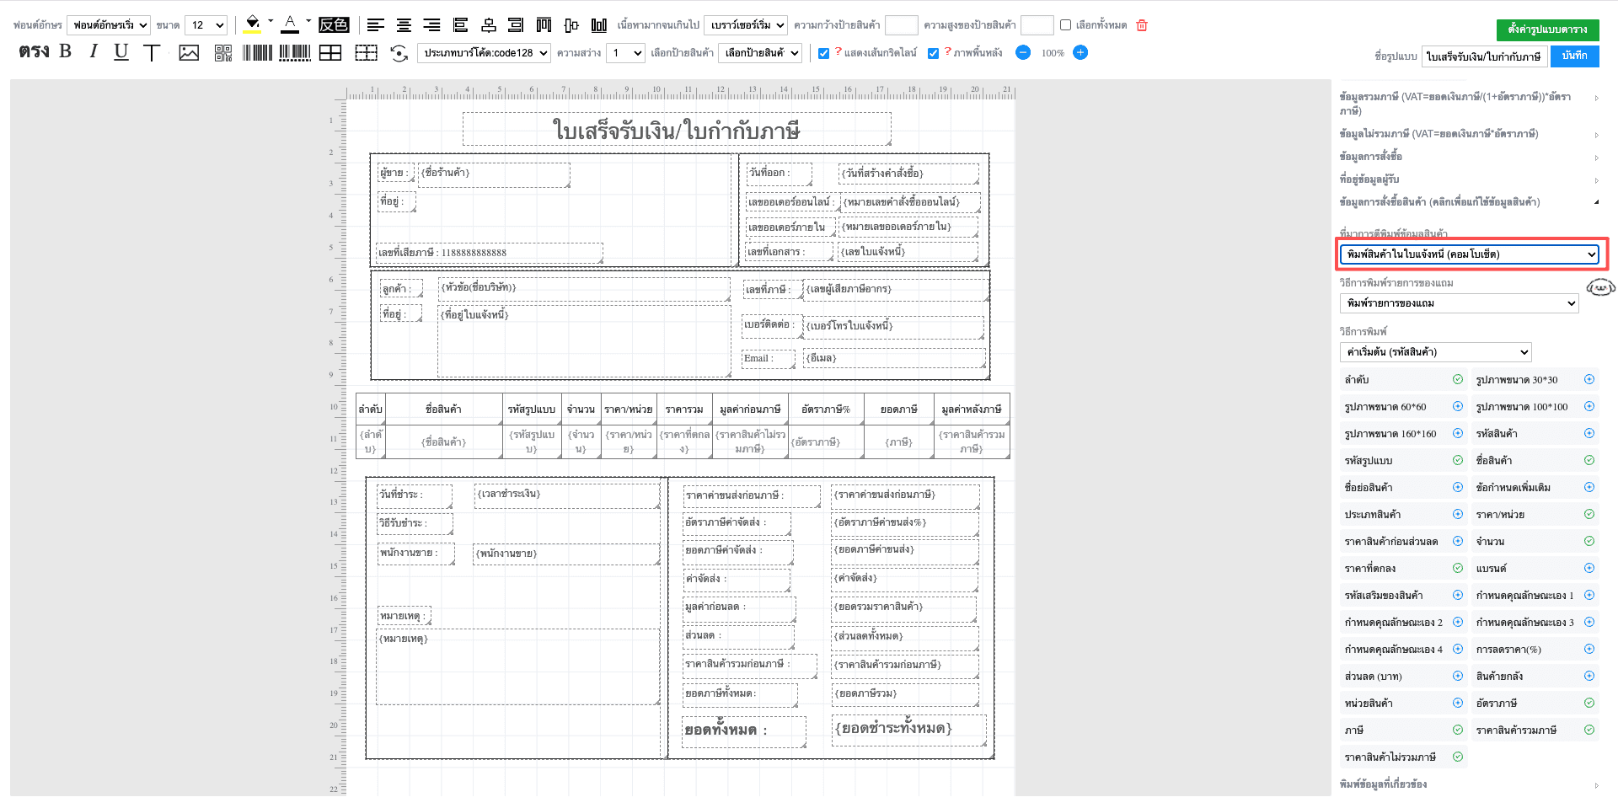Insert a text box element
Viewport: 1618px width, 808px height.
152,53
